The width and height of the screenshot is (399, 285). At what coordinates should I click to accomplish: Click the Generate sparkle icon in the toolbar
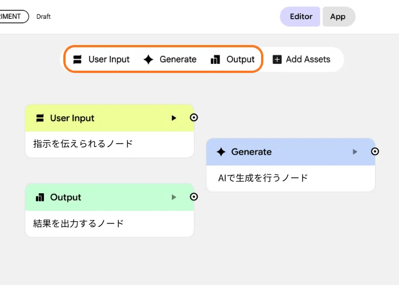point(148,59)
